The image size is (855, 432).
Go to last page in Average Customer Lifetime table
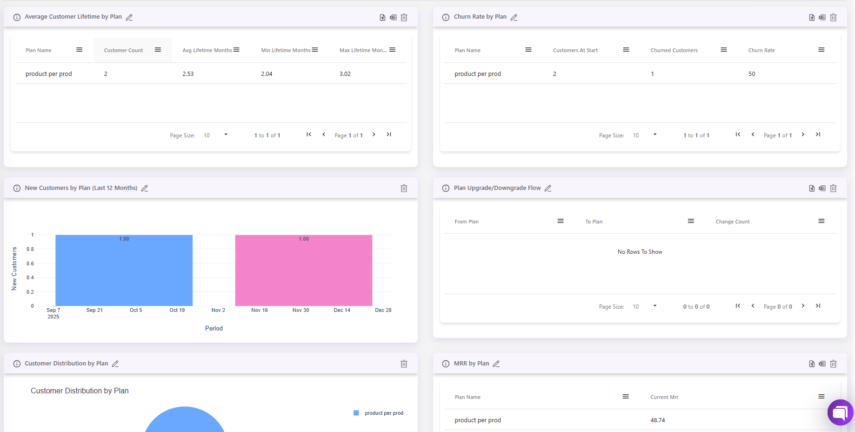pyautogui.click(x=389, y=135)
